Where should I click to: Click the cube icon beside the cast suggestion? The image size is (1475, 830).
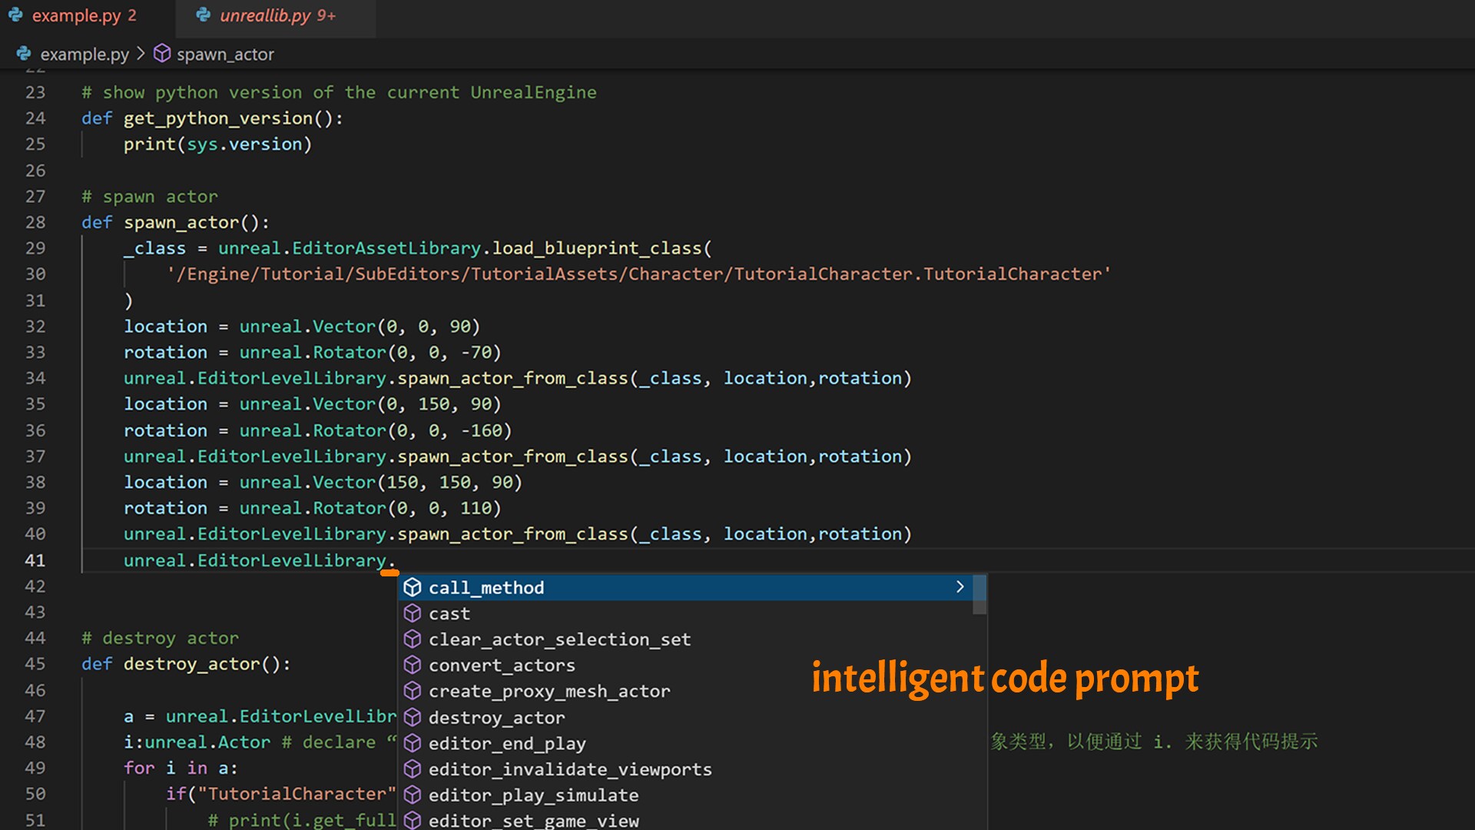tap(413, 613)
